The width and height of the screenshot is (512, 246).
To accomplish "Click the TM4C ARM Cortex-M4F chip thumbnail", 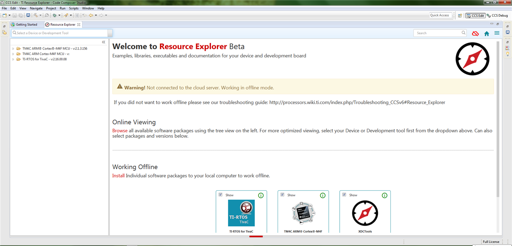I will coord(303,213).
